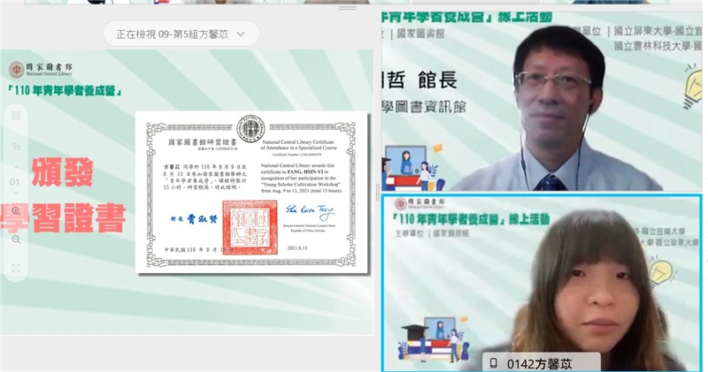This screenshot has width=708, height=372.
Task: Click the 「110年青年學者養成營」 title on slide
Action: tap(65, 91)
